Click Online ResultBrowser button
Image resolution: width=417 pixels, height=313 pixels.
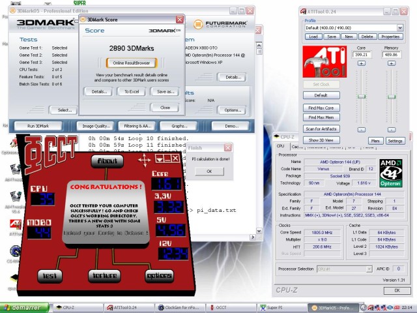tap(132, 63)
